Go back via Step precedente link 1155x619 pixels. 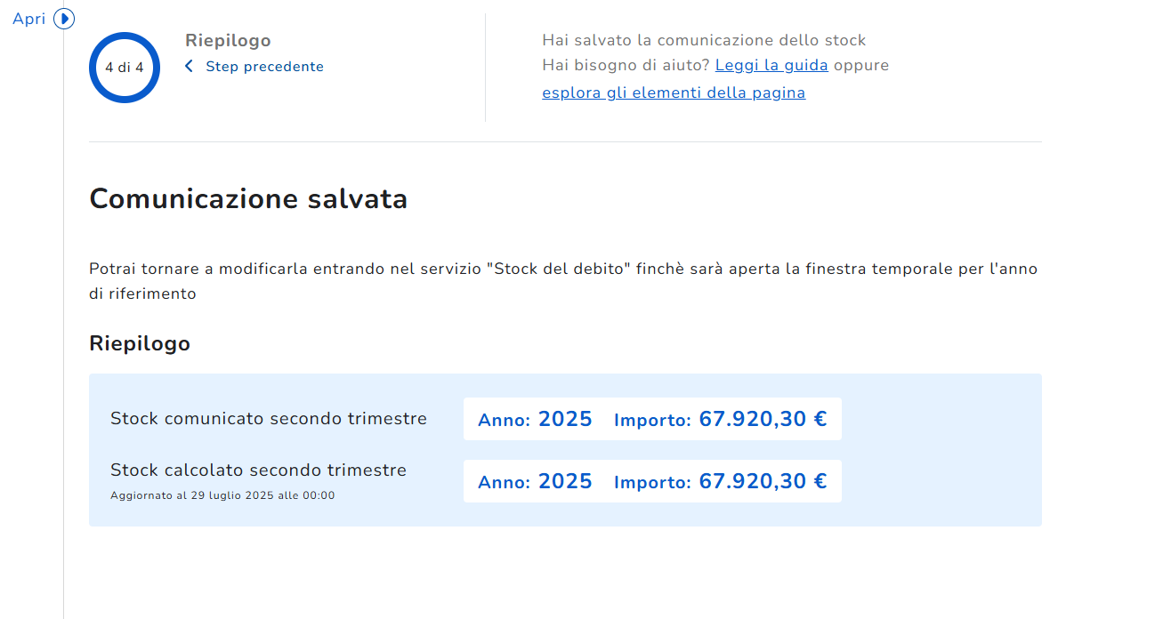tap(264, 67)
